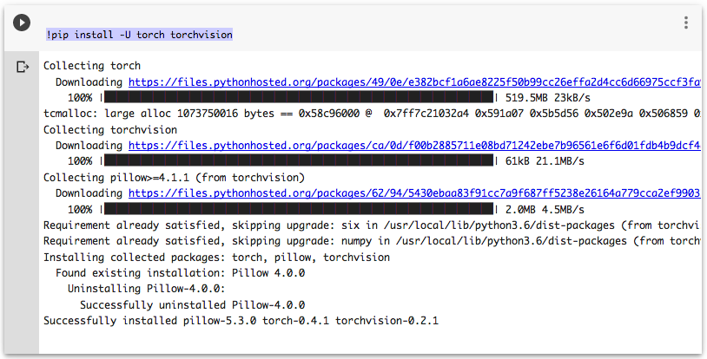This screenshot has height=359, width=707.
Task: Click the "Collecting torchvision" output line
Action: pos(110,130)
